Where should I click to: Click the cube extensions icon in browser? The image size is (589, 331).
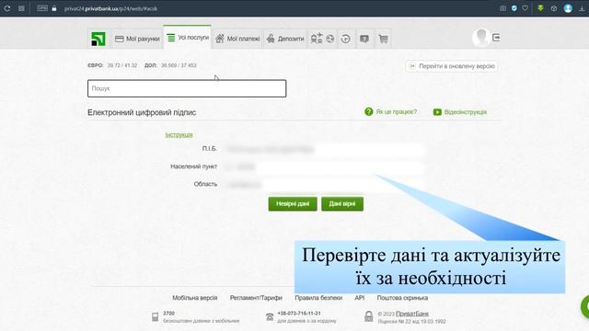(554, 8)
